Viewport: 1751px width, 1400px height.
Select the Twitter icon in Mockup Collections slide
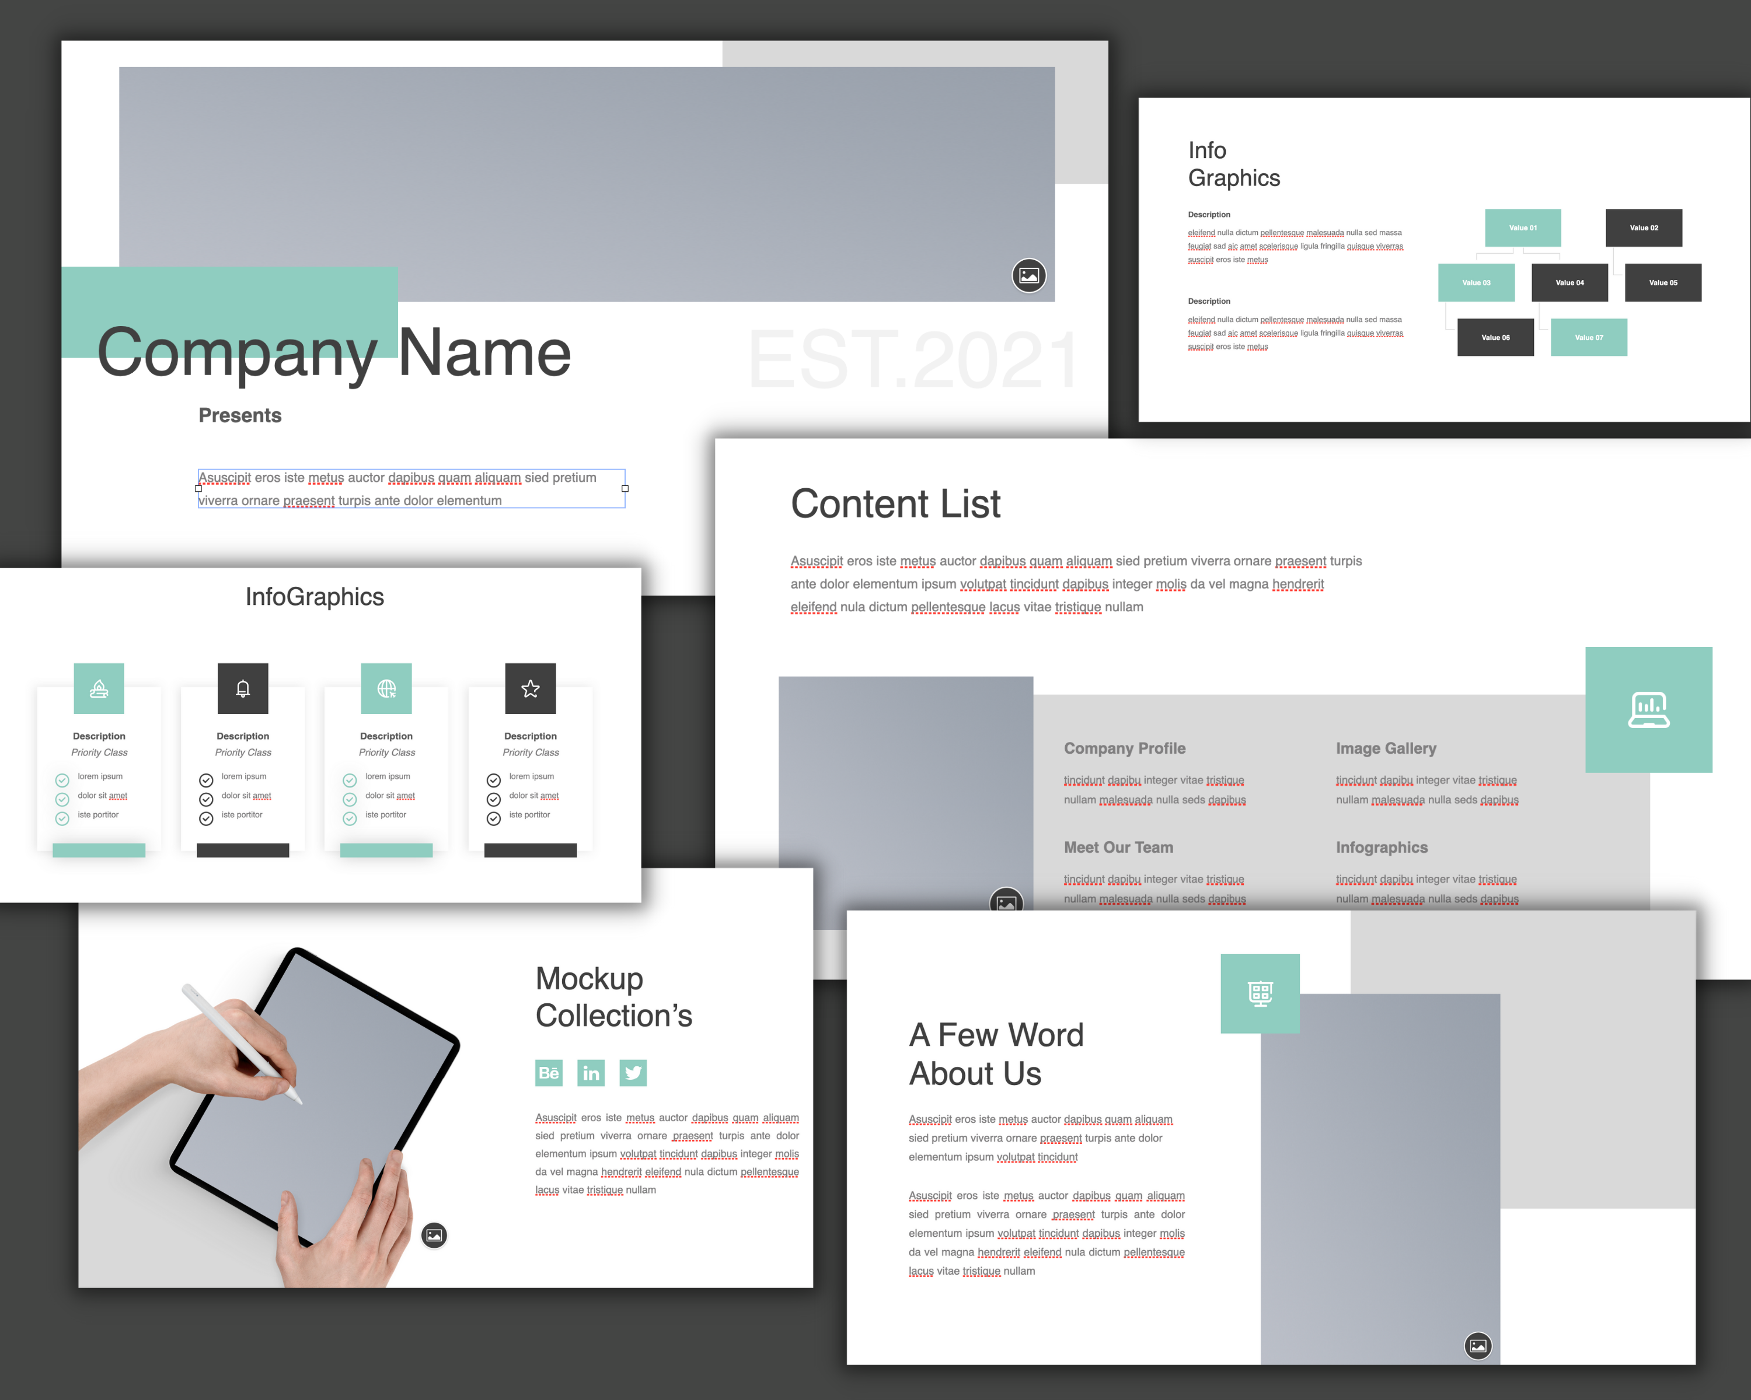(634, 1073)
